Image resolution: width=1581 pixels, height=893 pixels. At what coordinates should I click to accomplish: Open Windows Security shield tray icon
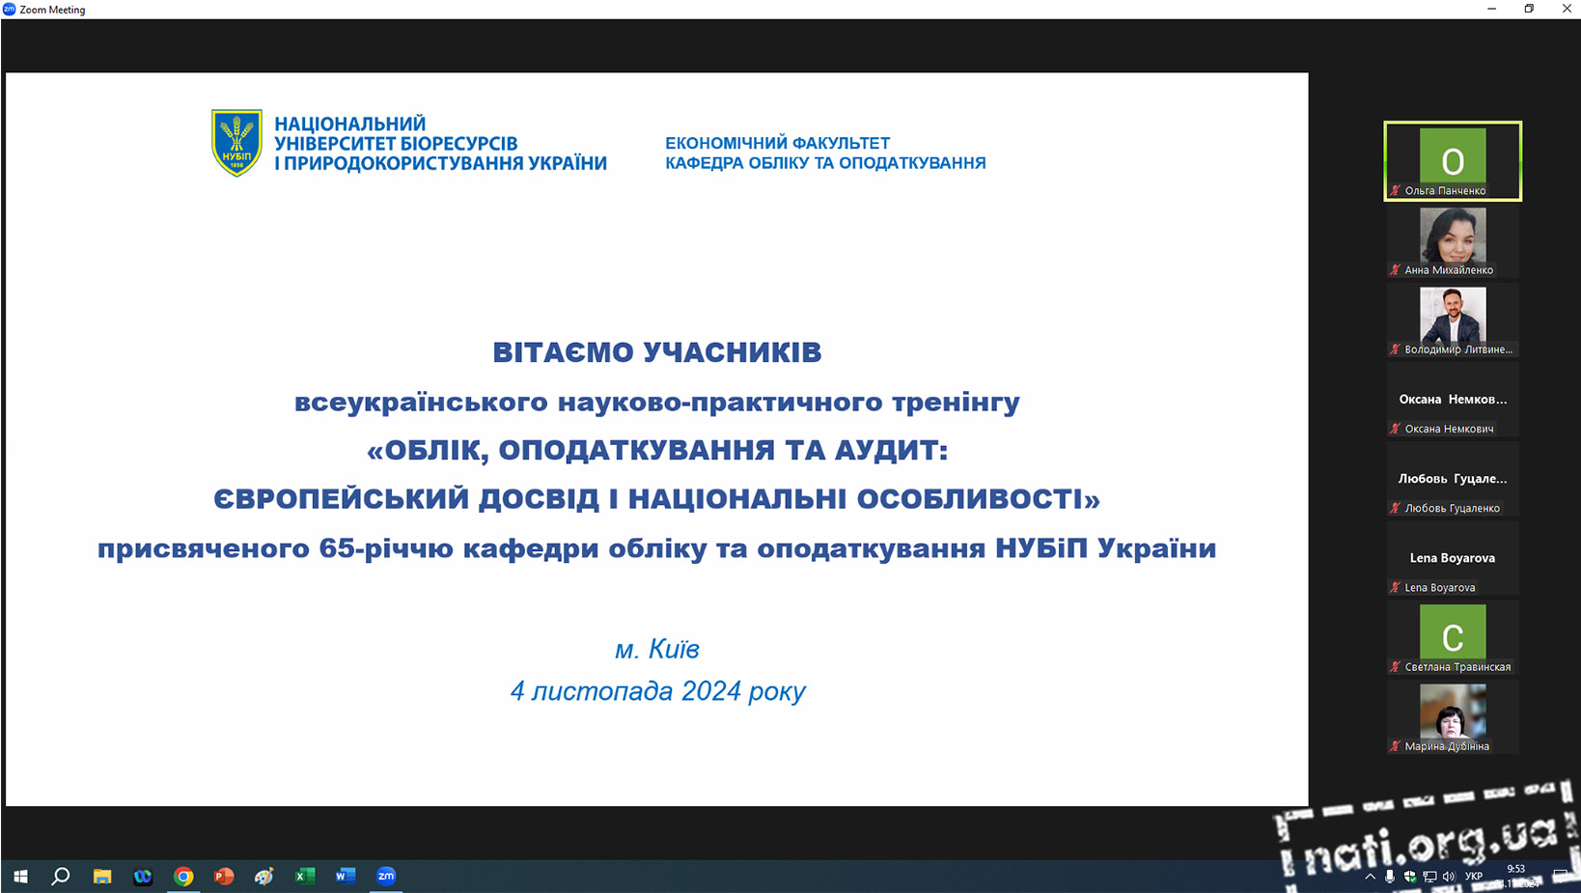[x=1410, y=877]
